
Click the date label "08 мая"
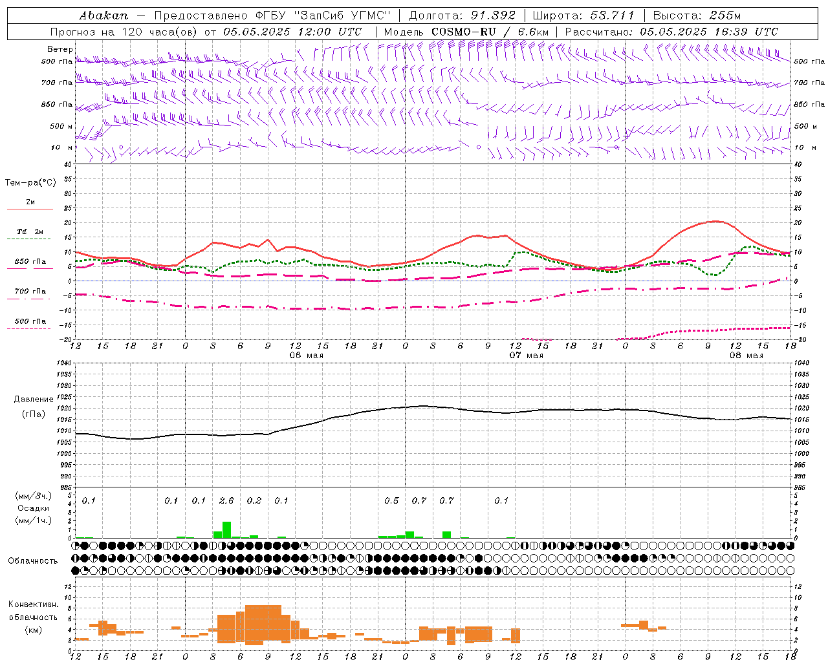(x=746, y=356)
